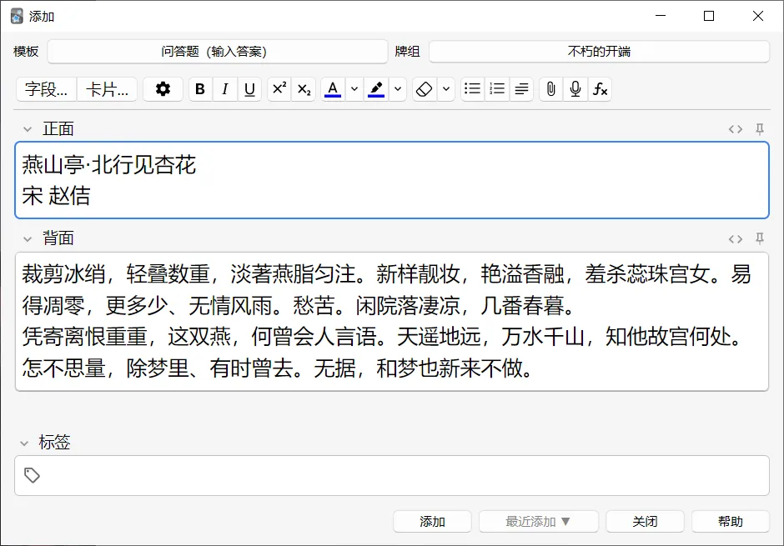Open help via the 帮助 button
Viewport: 784px width, 546px height.
pyautogui.click(x=730, y=521)
